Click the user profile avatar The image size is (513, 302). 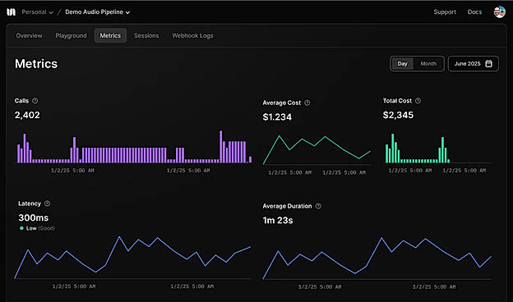499,12
